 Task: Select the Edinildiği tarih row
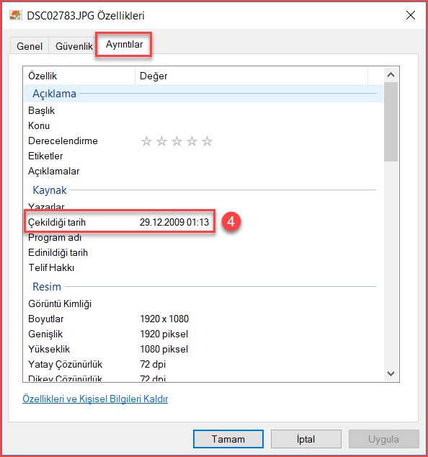coord(203,253)
